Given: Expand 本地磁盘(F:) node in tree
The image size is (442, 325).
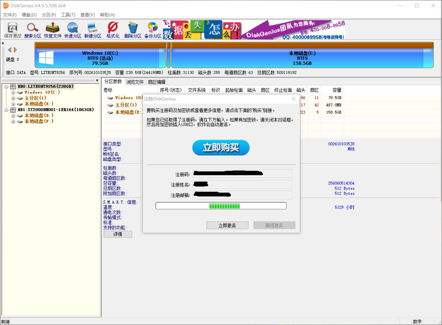Looking at the screenshot, I should pyautogui.click(x=13, y=121).
